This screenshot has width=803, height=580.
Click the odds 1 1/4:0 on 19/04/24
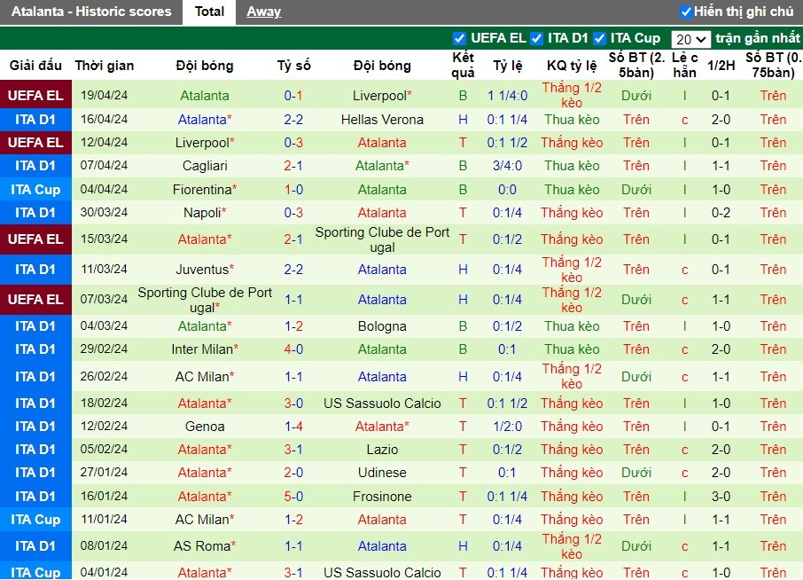click(x=507, y=96)
